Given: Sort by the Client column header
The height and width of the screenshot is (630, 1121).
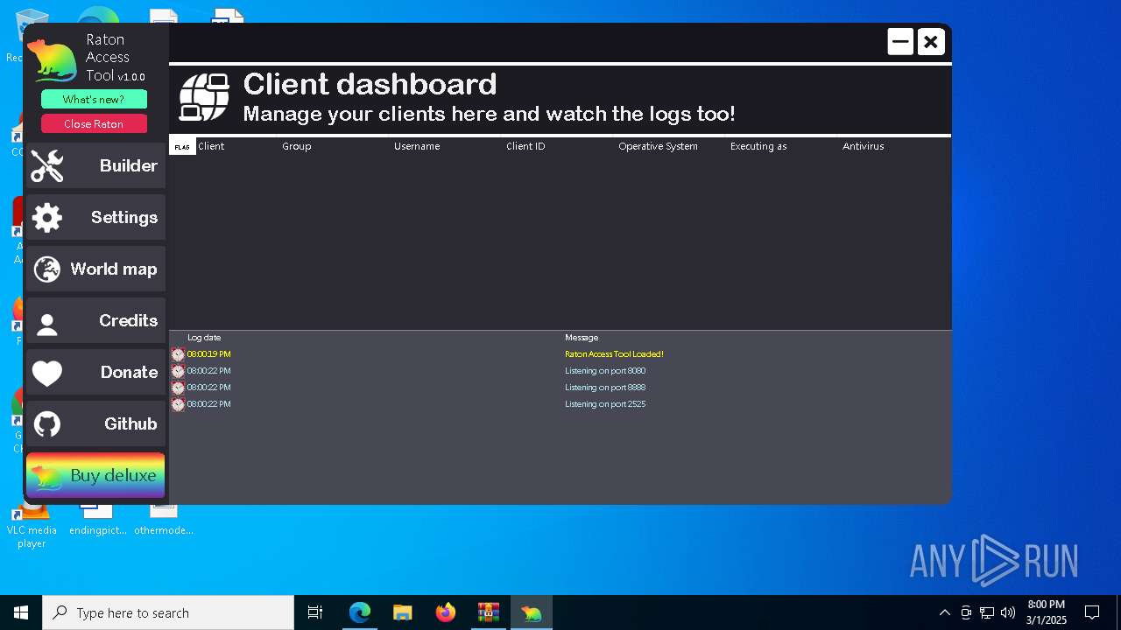Looking at the screenshot, I should (211, 146).
